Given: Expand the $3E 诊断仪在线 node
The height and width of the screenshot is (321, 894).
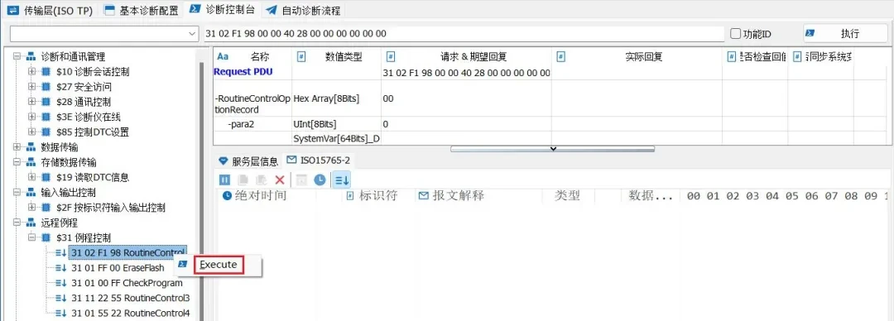Looking at the screenshot, I should 32,117.
